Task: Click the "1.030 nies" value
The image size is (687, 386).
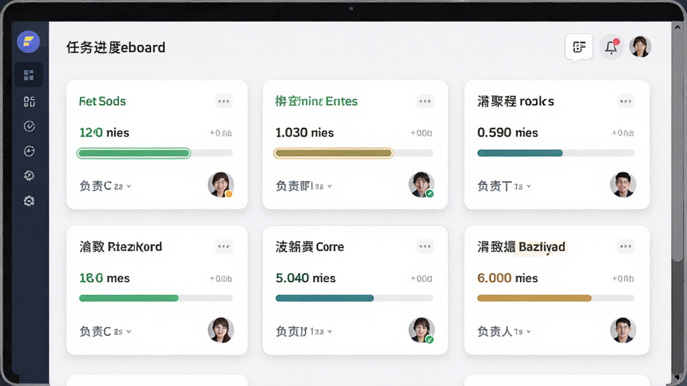Action: click(x=305, y=133)
